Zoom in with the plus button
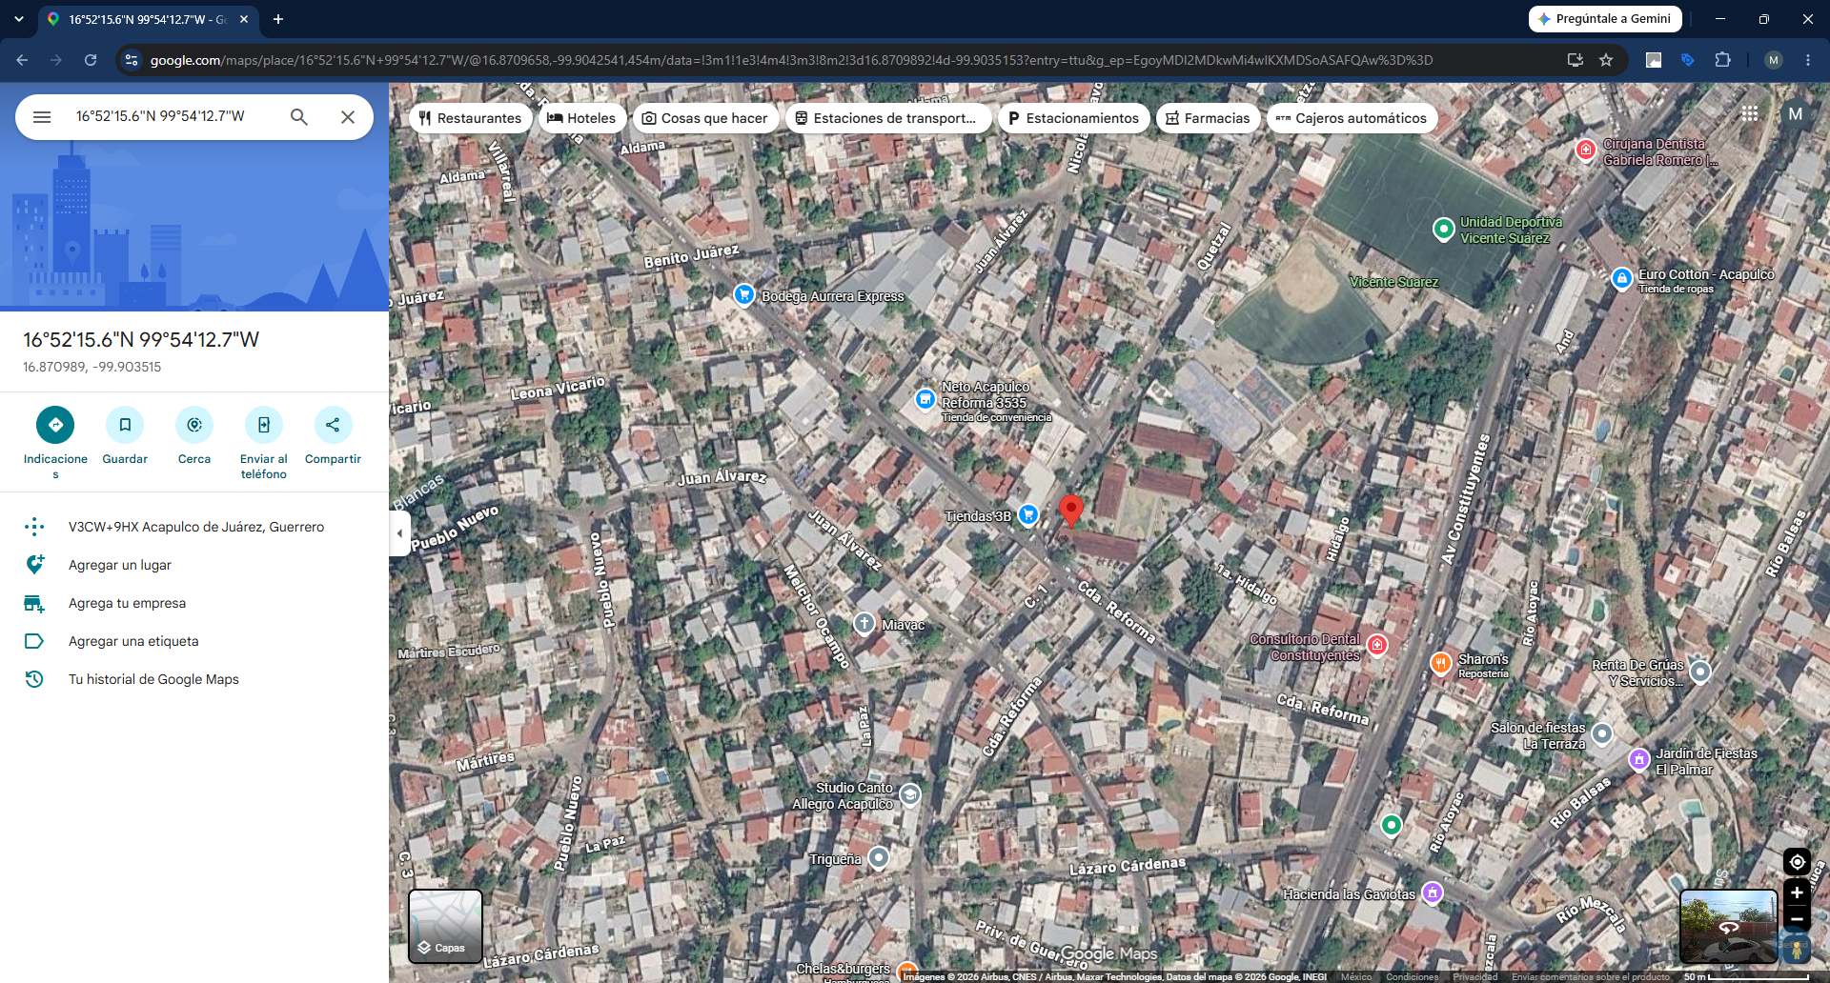The image size is (1830, 983). 1797,893
